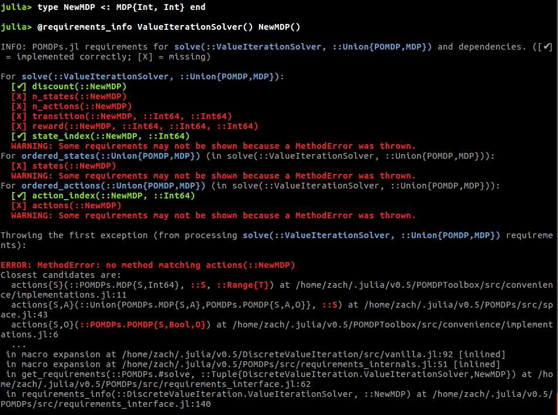Click the [X] marker next to n_states
The height and width of the screenshot is (415, 558).
pyautogui.click(x=19, y=96)
